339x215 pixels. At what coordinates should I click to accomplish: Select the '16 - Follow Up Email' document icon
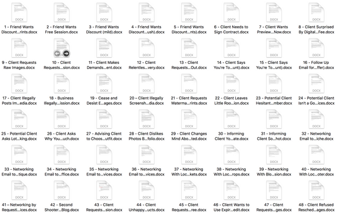pyautogui.click(x=316, y=48)
